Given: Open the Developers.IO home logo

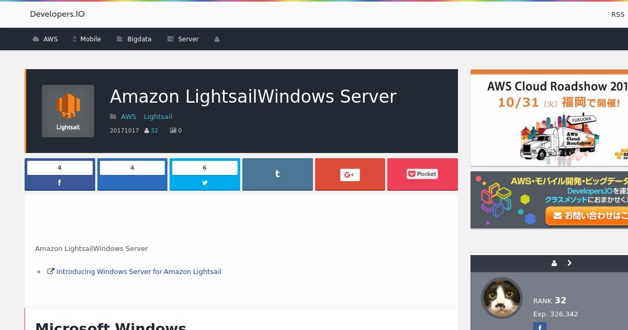Looking at the screenshot, I should 57,14.
